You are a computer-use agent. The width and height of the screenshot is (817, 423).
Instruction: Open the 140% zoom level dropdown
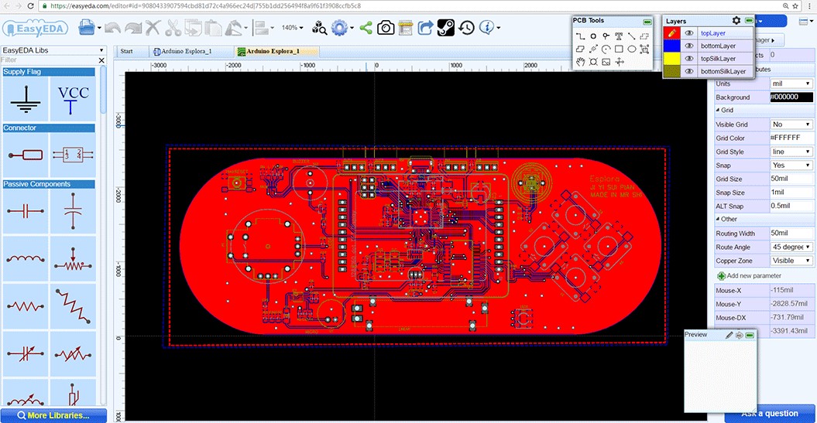294,28
